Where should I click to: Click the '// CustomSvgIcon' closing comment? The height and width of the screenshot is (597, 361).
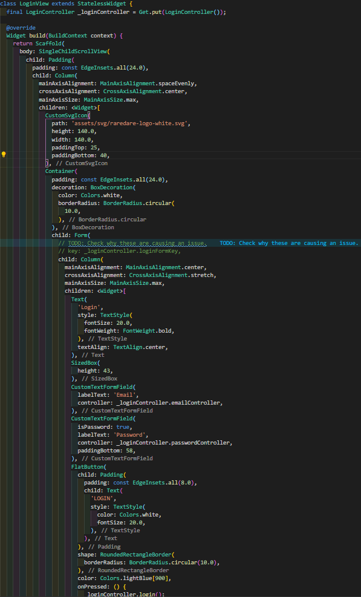point(82,163)
